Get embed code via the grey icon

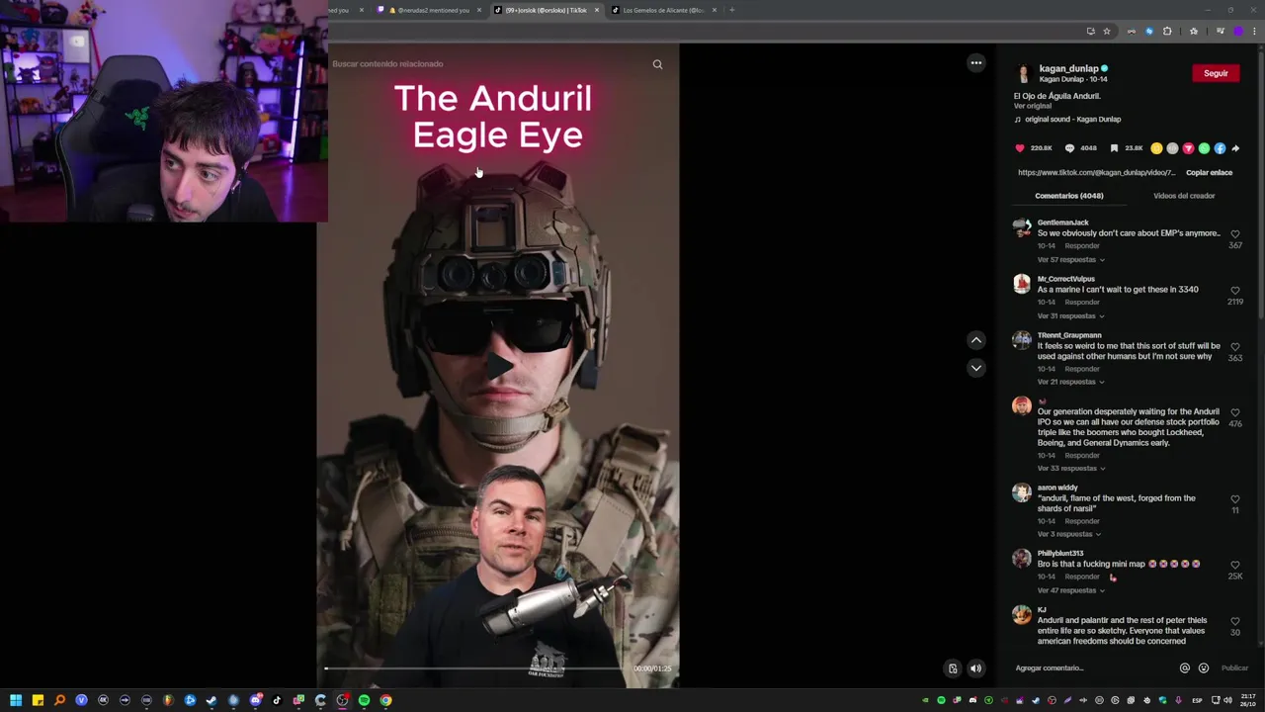pos(1172,148)
